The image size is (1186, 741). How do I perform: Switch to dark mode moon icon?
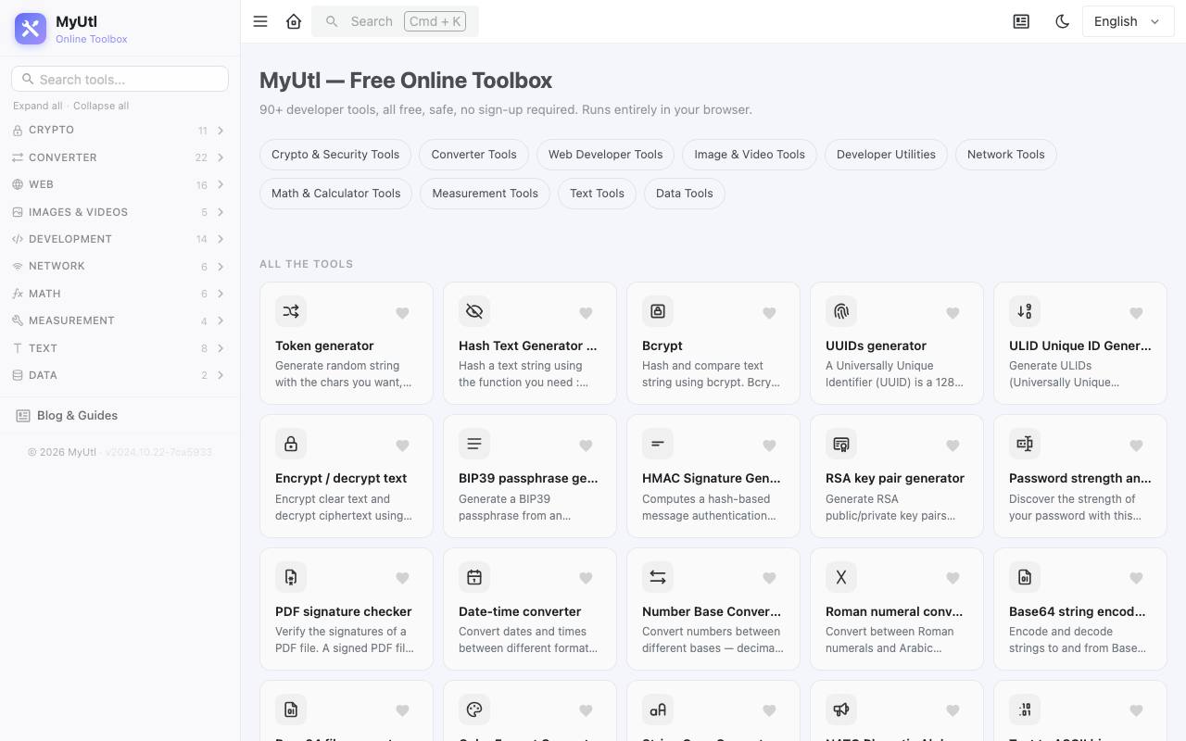click(x=1063, y=21)
